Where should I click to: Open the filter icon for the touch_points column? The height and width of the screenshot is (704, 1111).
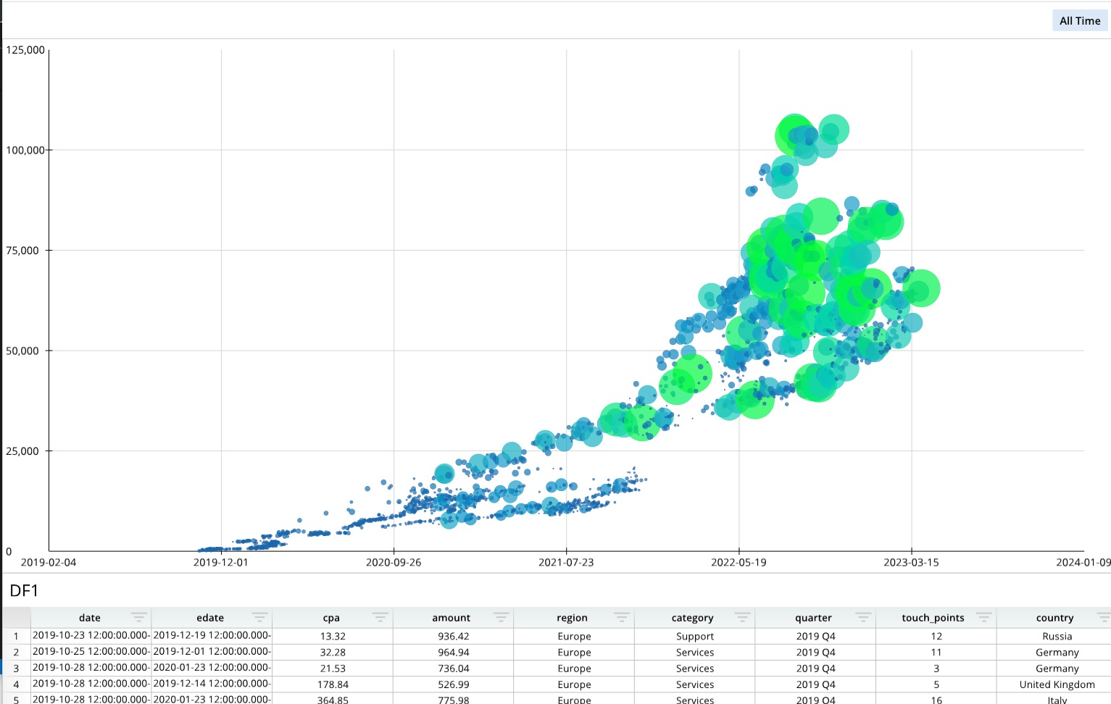[984, 617]
